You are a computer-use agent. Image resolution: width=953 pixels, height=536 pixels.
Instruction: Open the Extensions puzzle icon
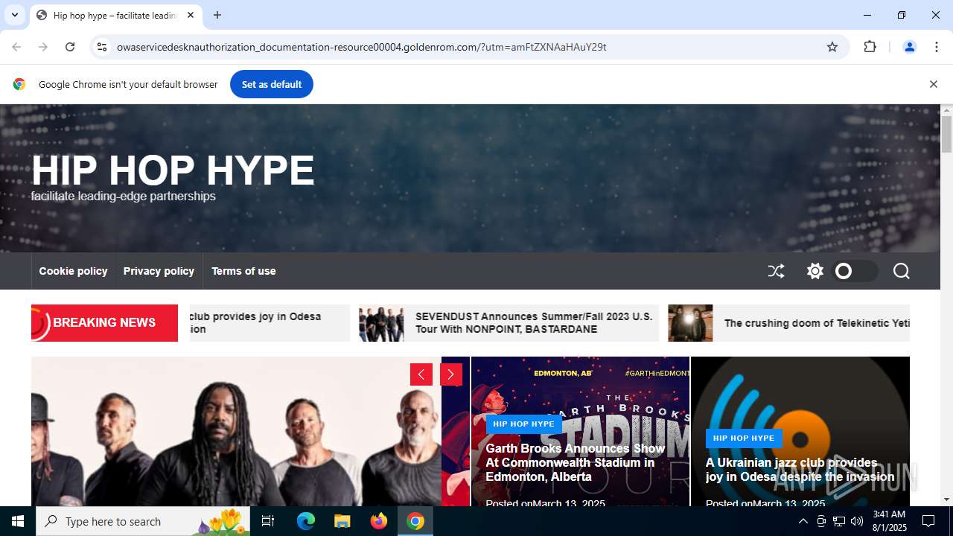[870, 47]
